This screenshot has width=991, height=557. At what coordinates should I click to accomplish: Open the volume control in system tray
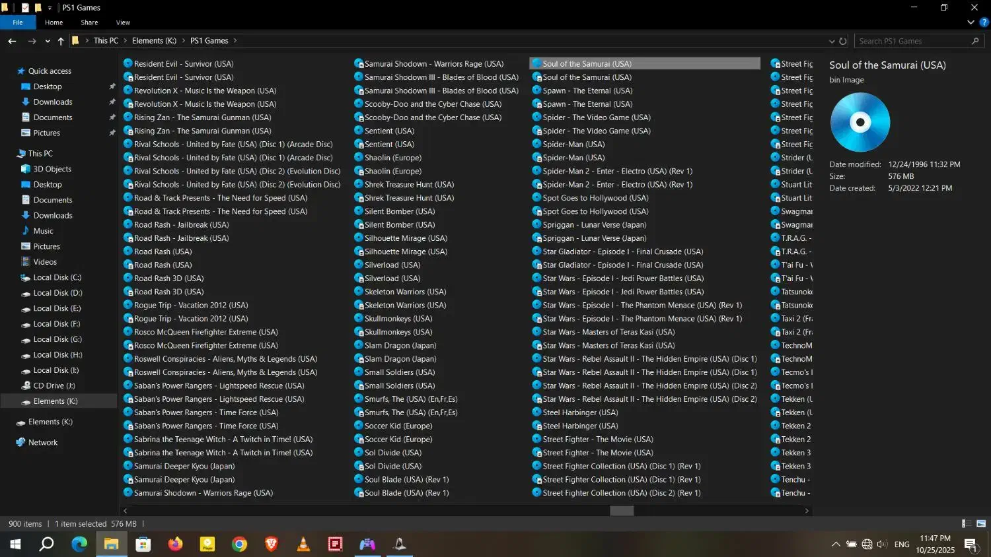882,544
